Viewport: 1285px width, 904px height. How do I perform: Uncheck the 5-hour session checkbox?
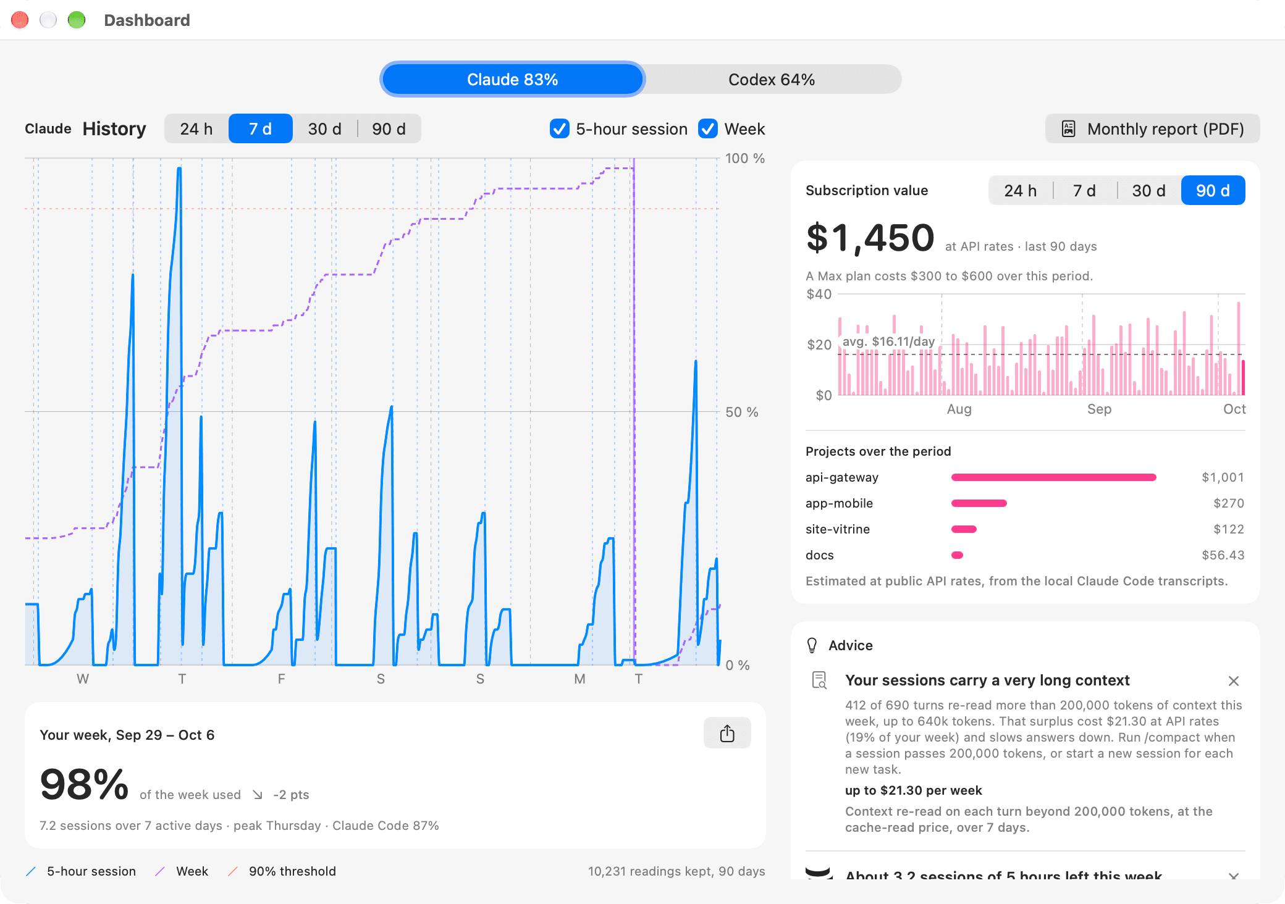(560, 128)
